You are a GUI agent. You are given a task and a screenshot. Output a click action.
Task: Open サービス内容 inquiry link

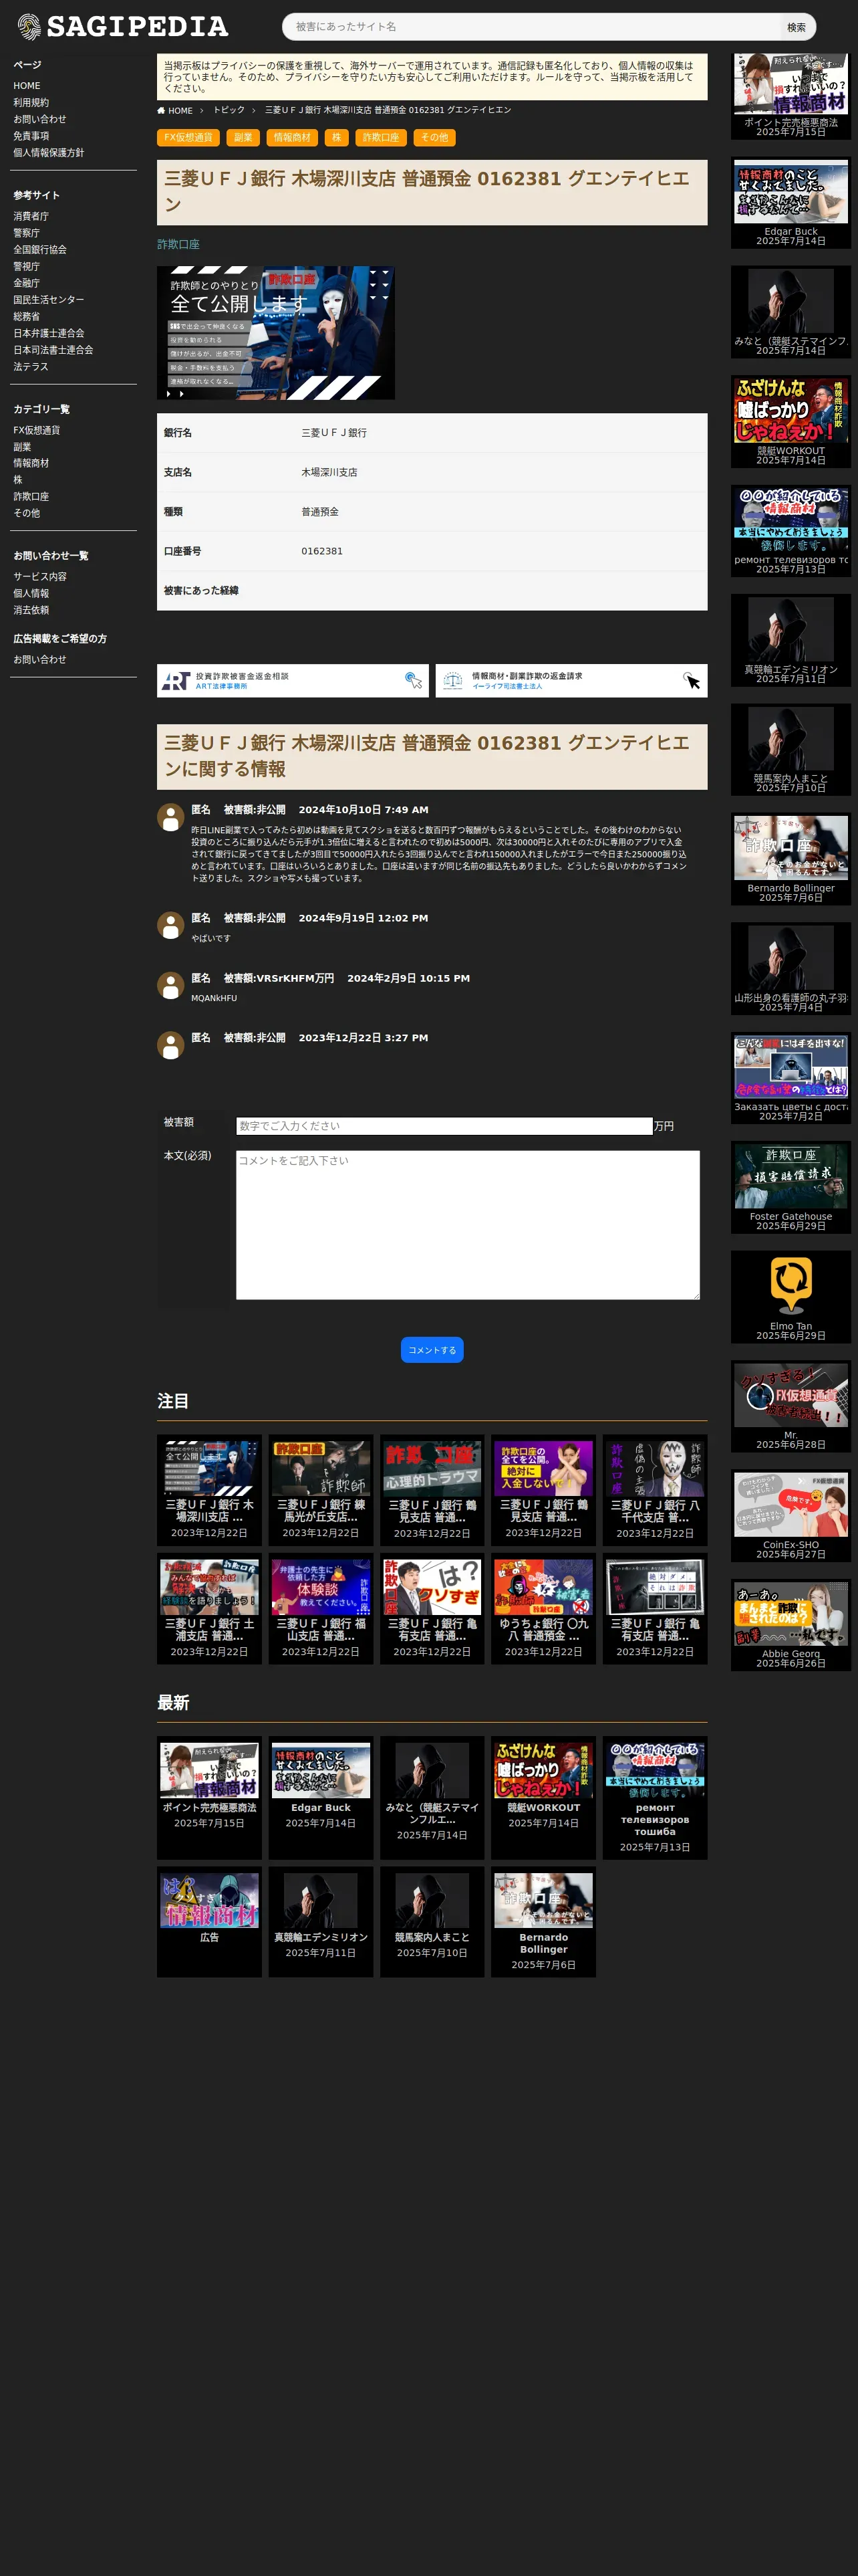(x=40, y=577)
